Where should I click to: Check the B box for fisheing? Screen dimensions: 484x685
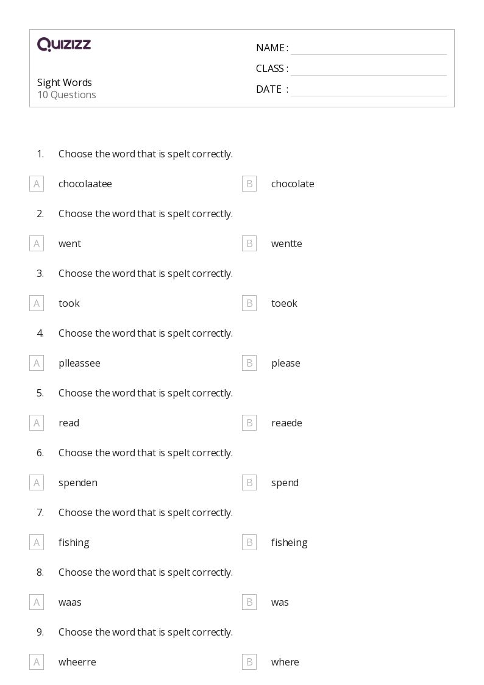(249, 543)
